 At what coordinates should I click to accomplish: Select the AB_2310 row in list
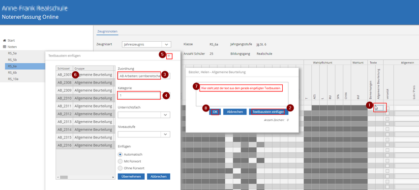coord(84,98)
